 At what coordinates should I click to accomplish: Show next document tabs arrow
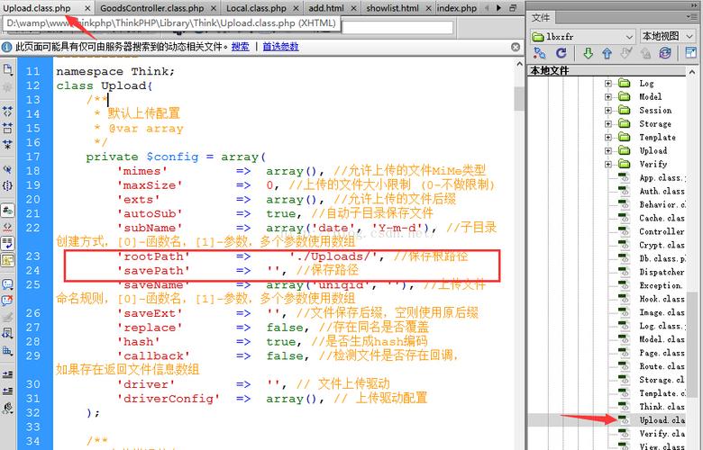tap(499, 8)
